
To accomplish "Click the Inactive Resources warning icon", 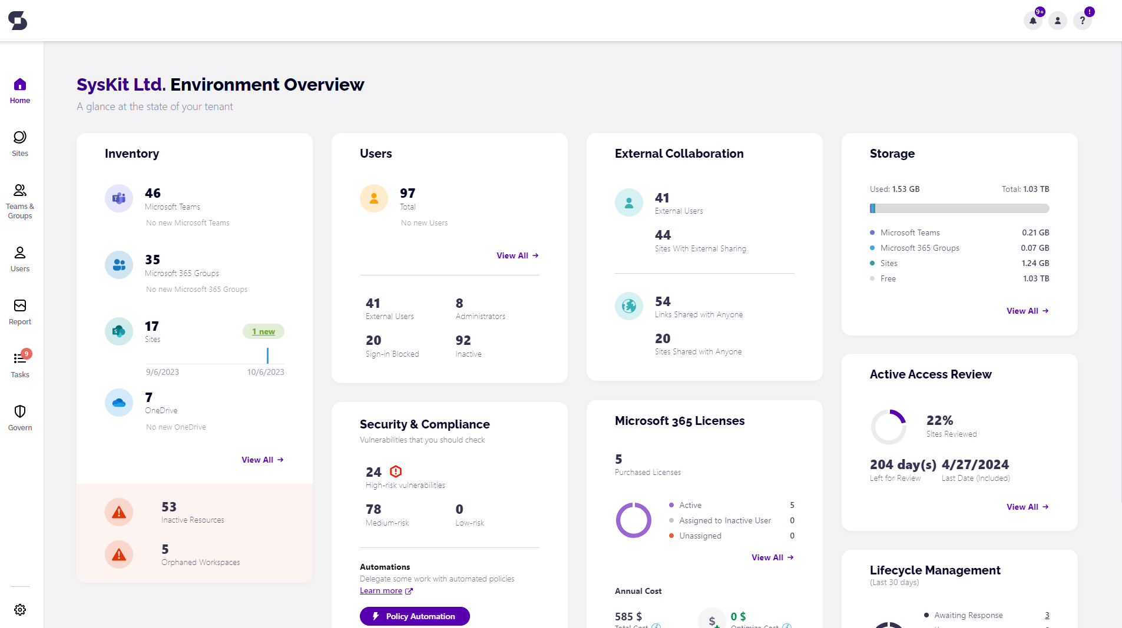I will 119,512.
